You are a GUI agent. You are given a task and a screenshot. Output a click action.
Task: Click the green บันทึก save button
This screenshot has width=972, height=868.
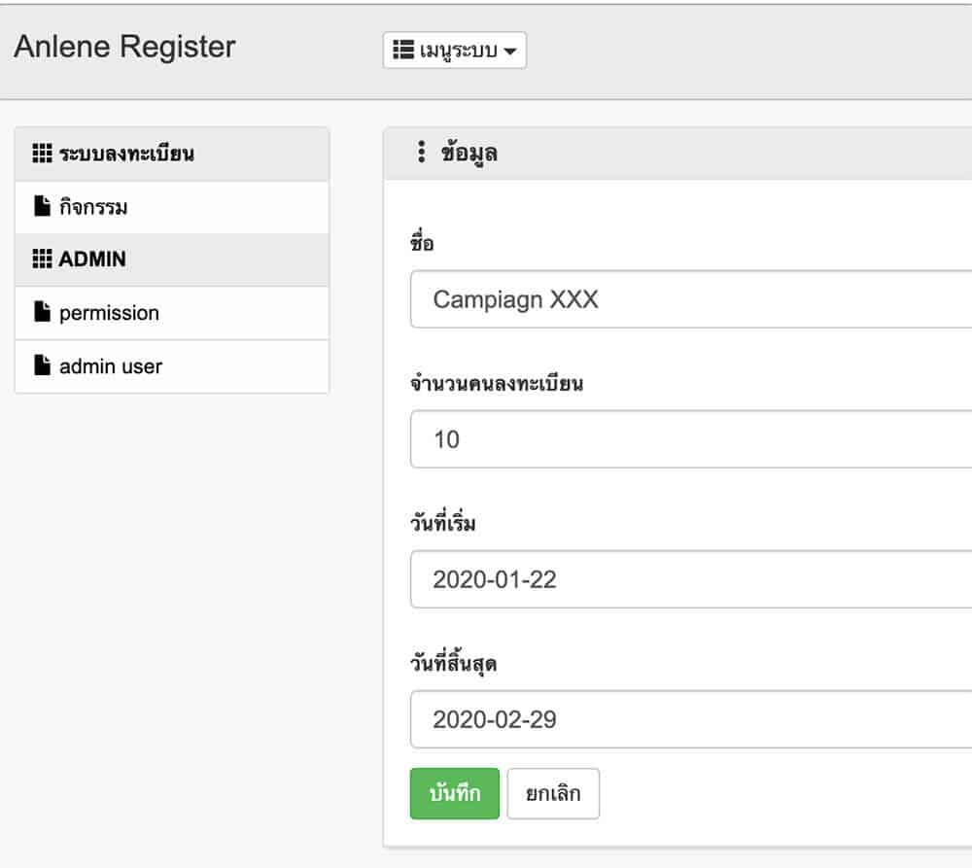[x=454, y=793]
